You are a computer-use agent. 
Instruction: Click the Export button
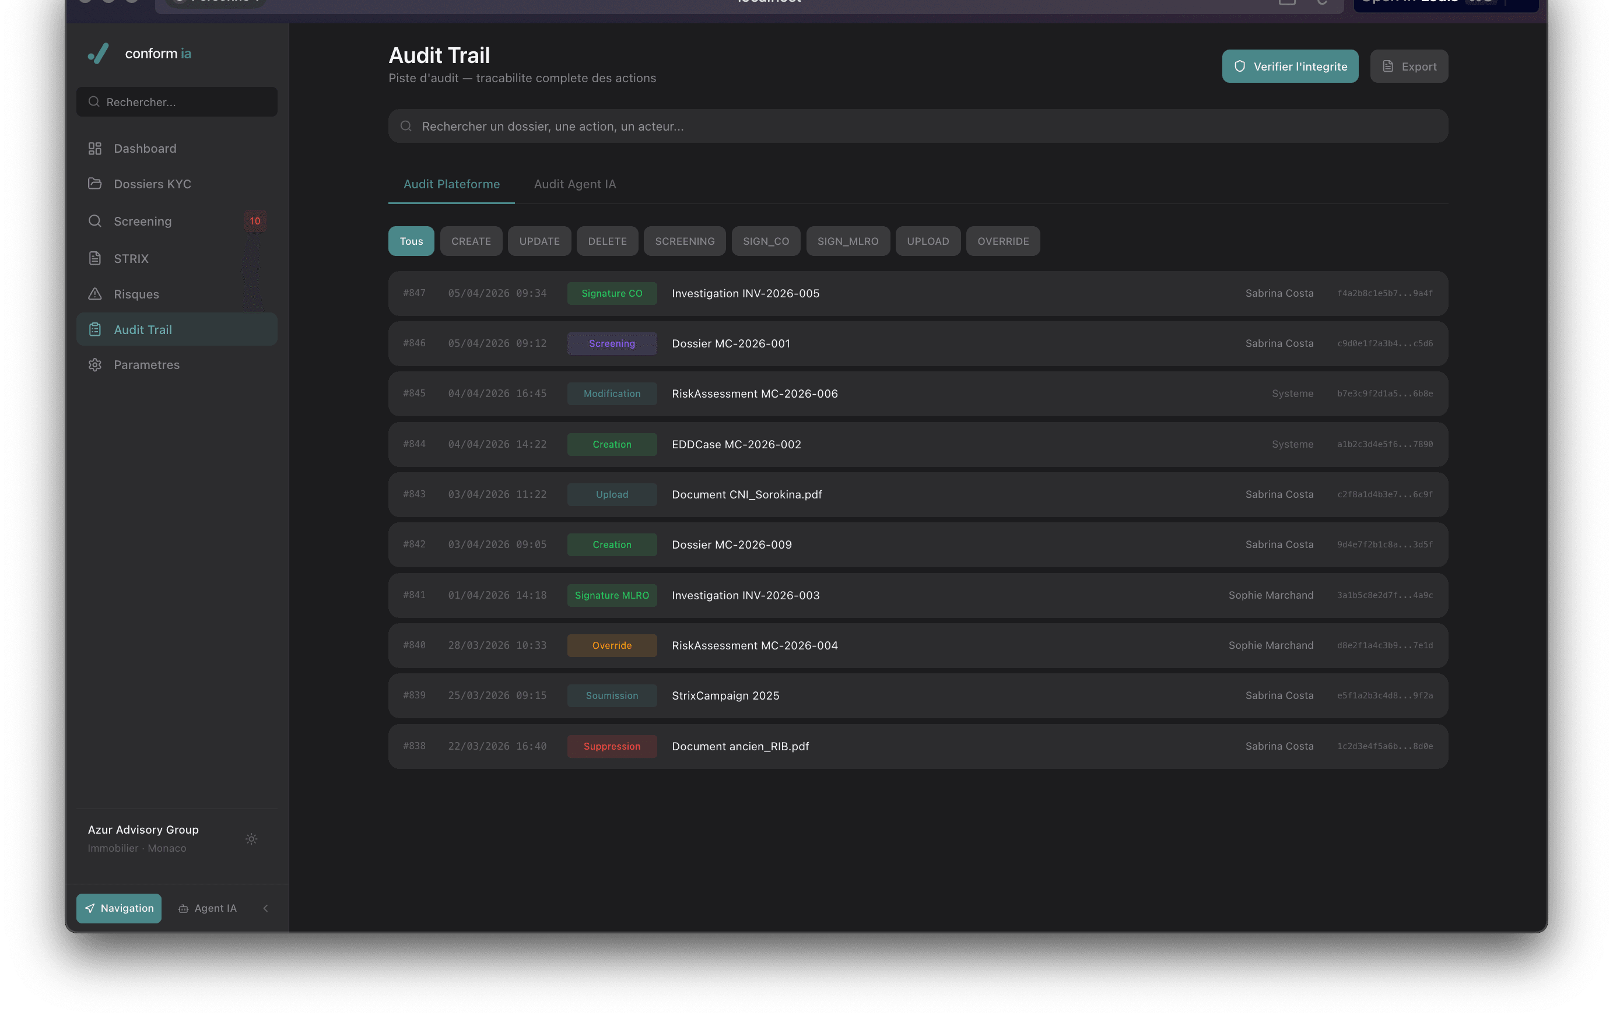pyautogui.click(x=1409, y=66)
